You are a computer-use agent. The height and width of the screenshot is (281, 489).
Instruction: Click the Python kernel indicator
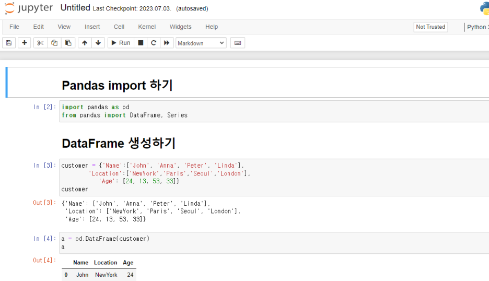[x=478, y=27]
